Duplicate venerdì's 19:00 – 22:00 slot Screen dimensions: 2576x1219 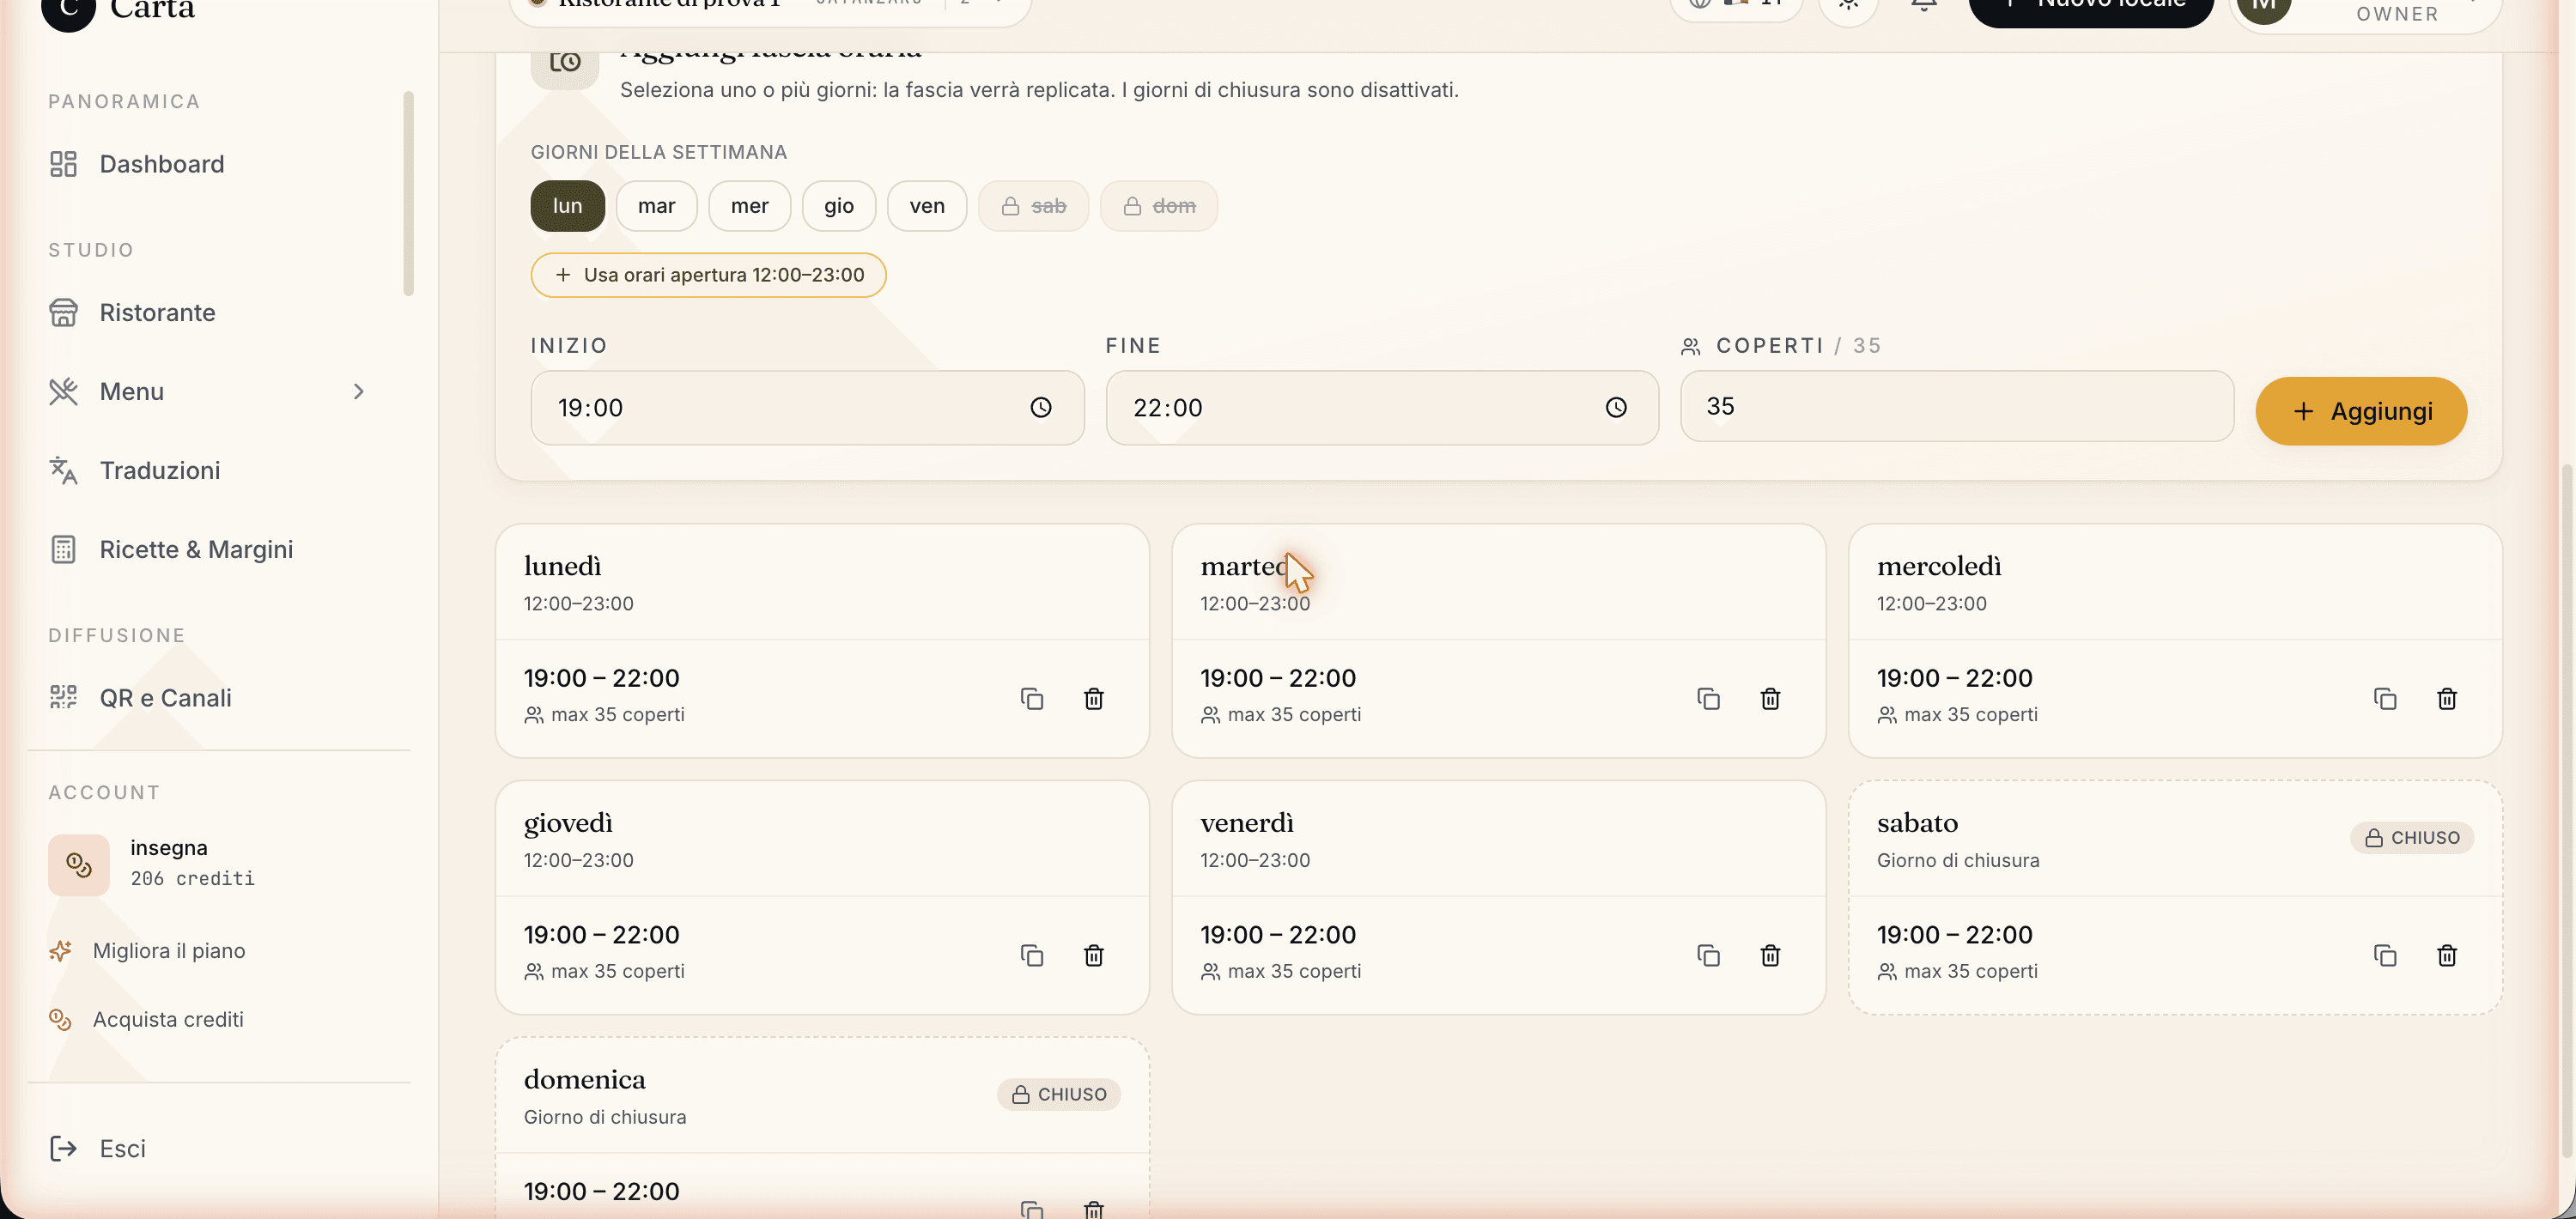[1709, 956]
